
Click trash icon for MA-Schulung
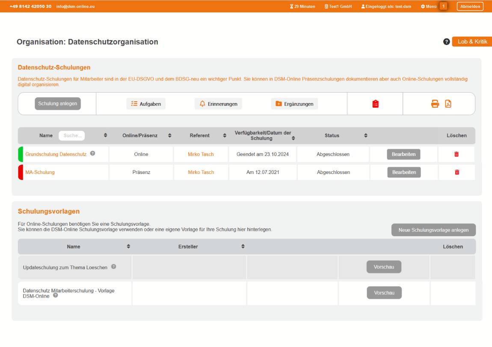coord(456,172)
